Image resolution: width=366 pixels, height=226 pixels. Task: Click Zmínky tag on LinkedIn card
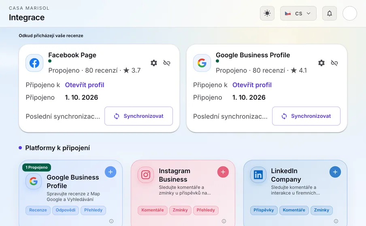pos(321,210)
